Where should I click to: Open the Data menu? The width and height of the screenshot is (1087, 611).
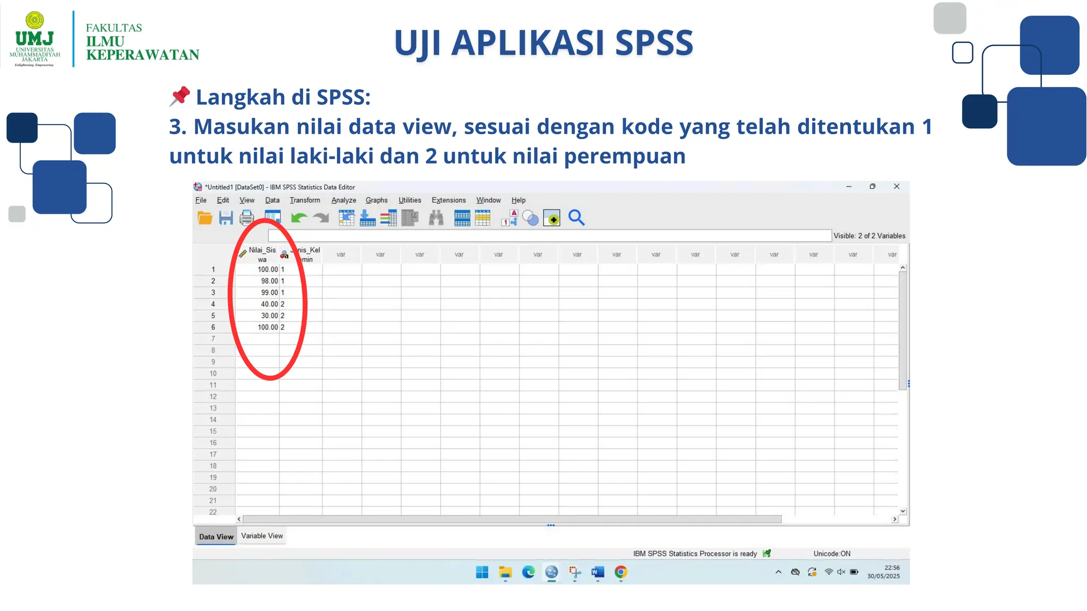click(272, 200)
